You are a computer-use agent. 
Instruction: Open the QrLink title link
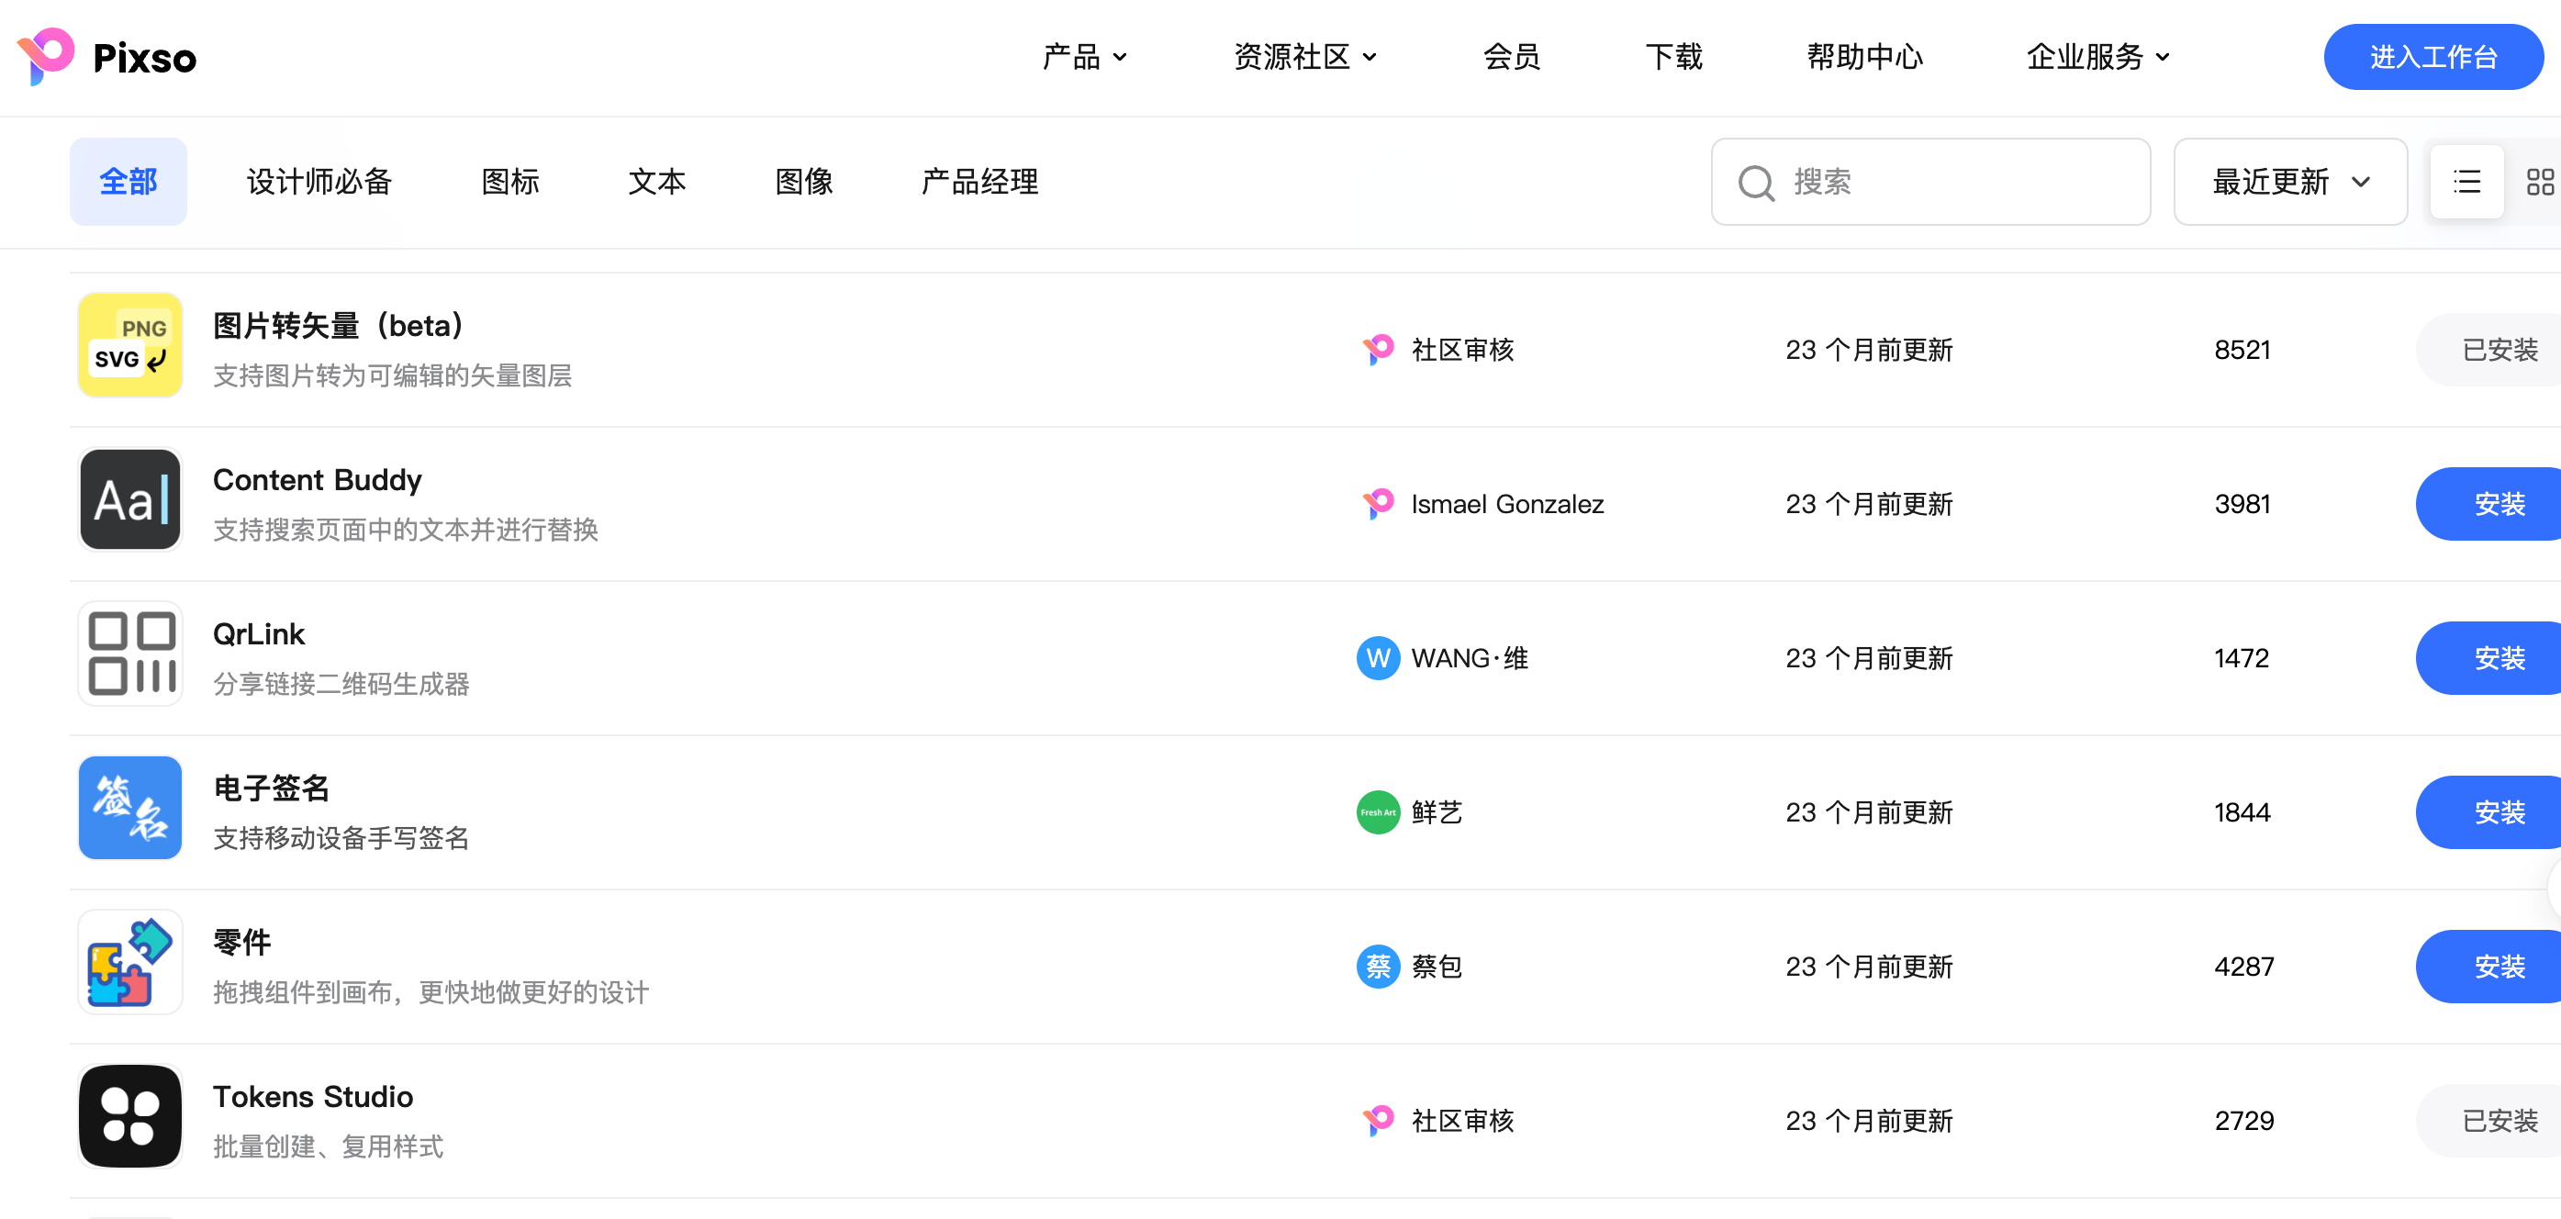(x=259, y=633)
